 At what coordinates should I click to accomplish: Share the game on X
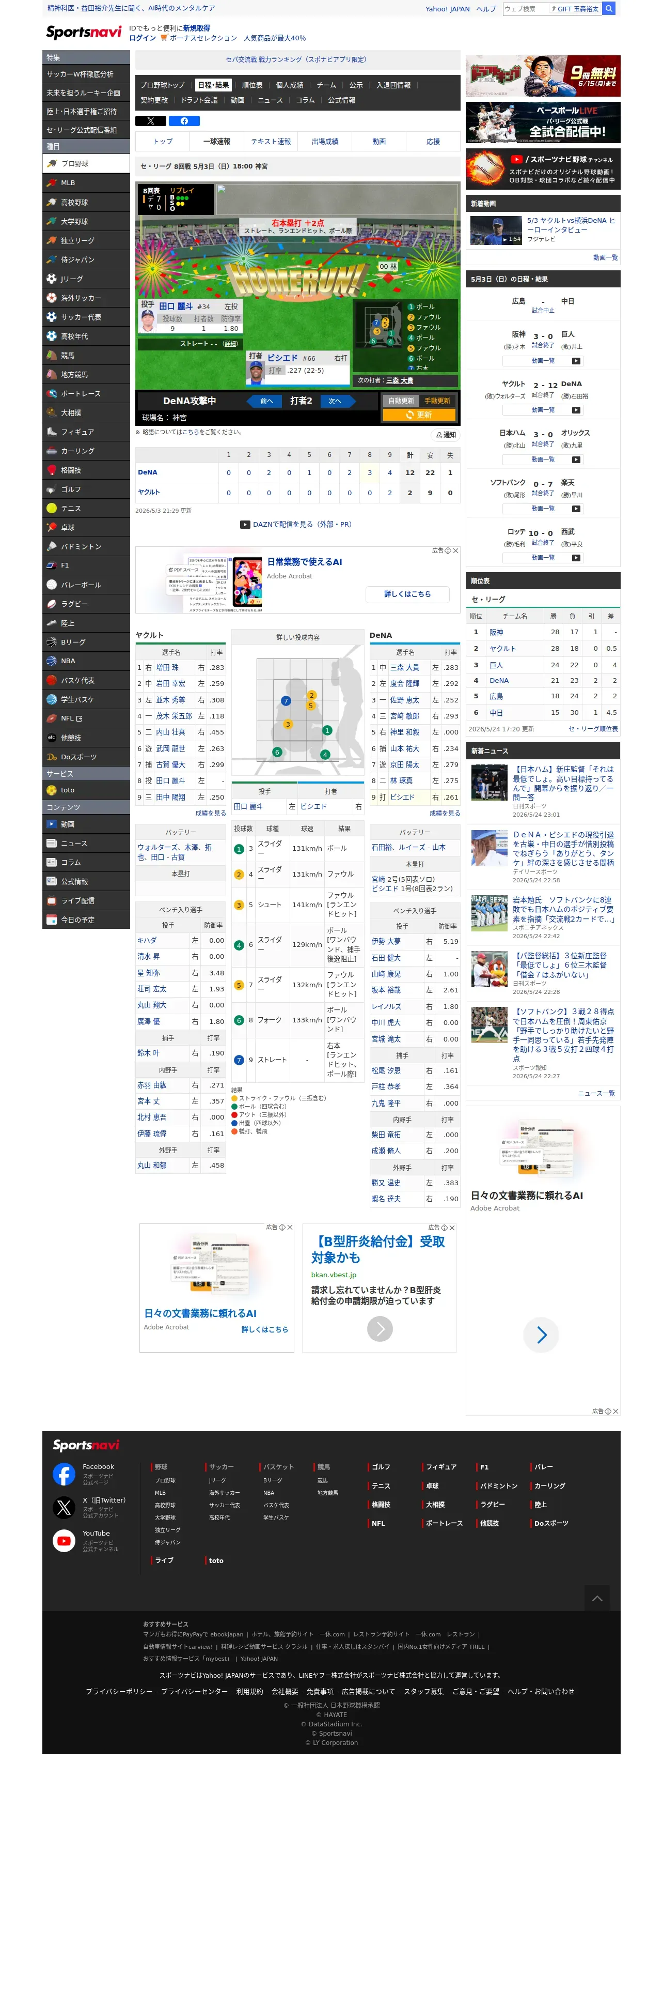click(150, 120)
